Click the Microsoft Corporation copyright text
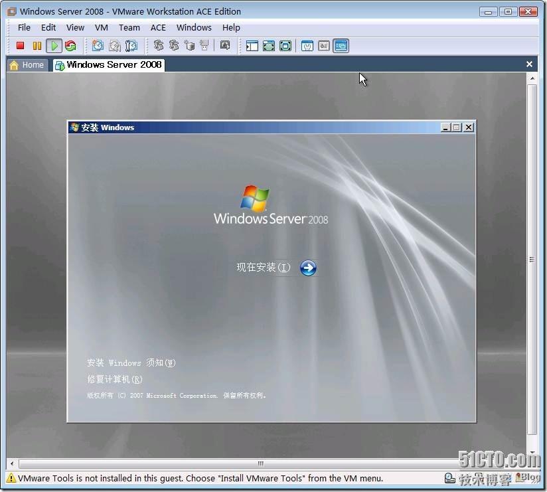547x492 pixels. pyautogui.click(x=177, y=395)
